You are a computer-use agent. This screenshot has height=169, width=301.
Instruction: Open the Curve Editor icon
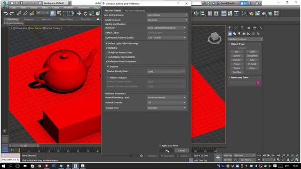(x=230, y=14)
